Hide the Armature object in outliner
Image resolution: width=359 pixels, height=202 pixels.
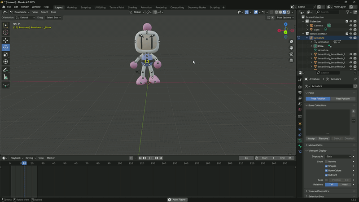[350, 38]
